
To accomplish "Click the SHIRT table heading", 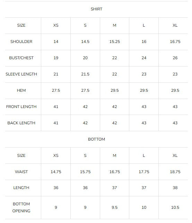I will [96, 9].
